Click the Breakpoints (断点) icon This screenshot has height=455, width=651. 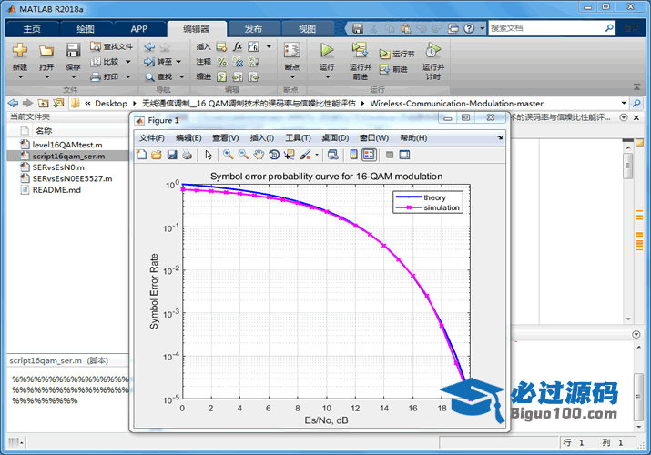291,55
